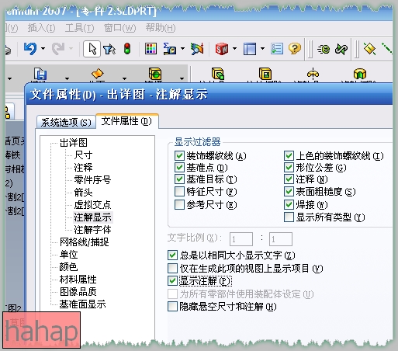Click the Revolved Cut icon

(360, 74)
